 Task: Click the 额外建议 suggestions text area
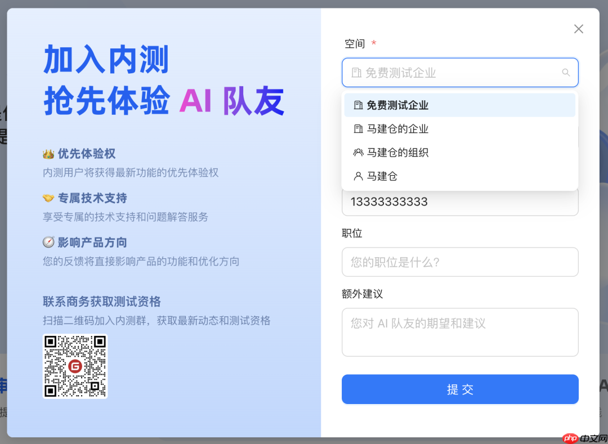(460, 332)
